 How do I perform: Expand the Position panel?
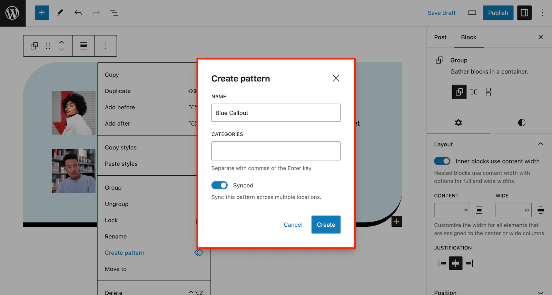click(x=540, y=293)
